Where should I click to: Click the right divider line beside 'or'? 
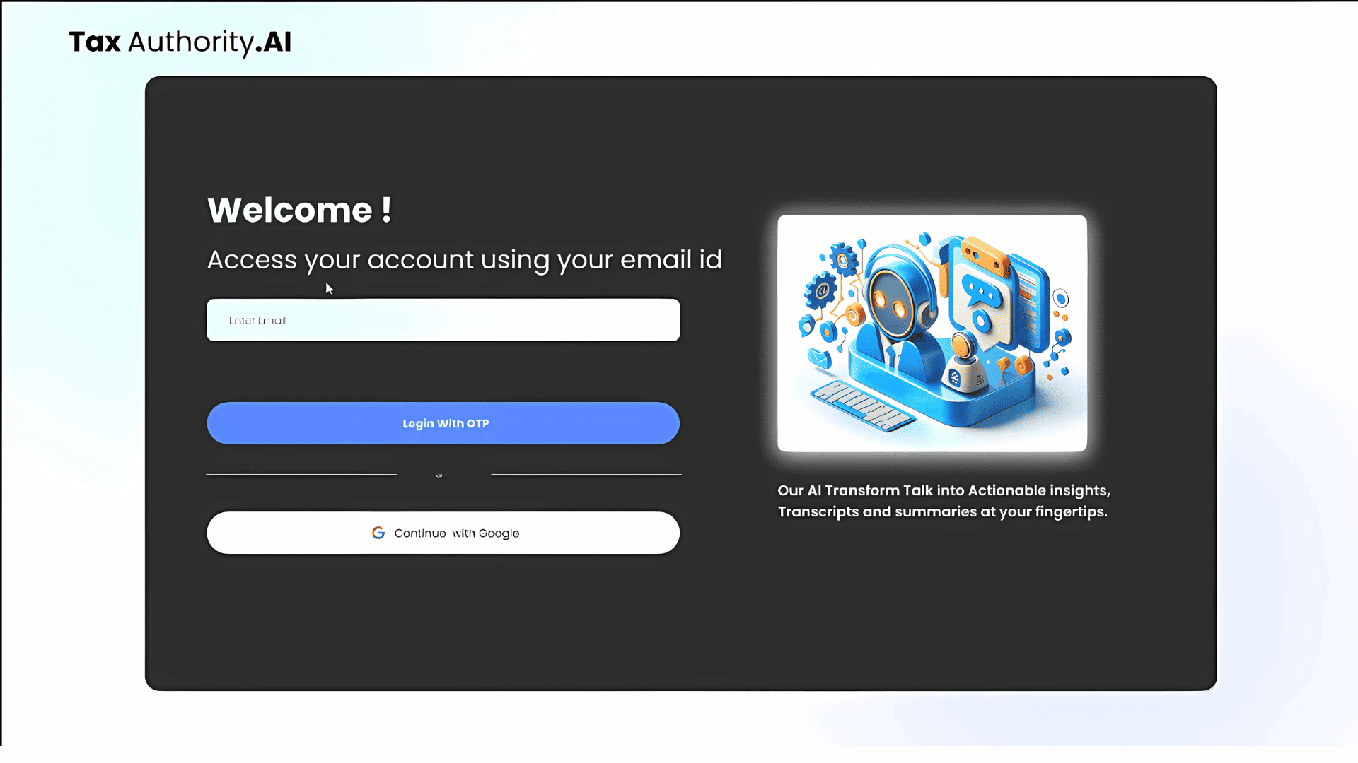coord(586,475)
